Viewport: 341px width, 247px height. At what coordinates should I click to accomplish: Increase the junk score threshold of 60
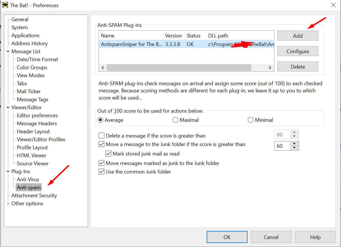(294, 144)
